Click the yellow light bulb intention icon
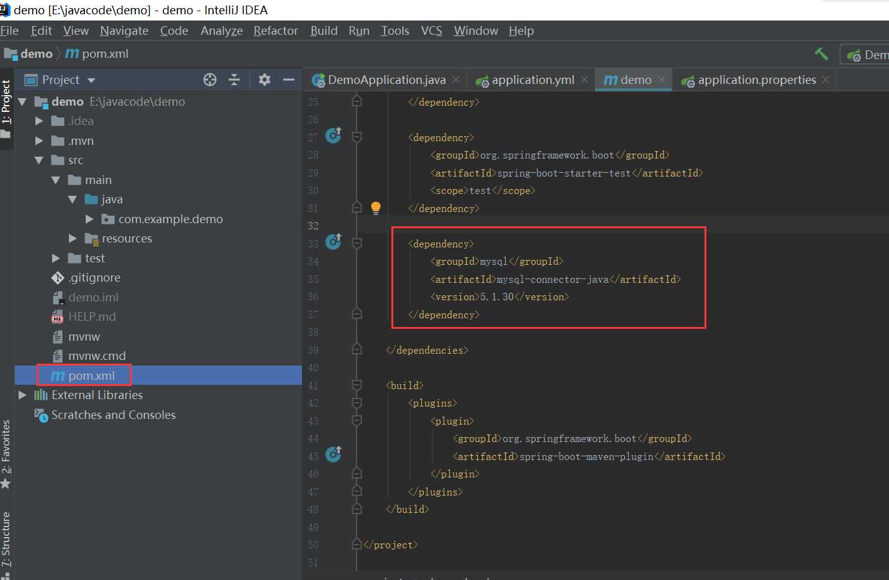889x580 pixels. 376,208
